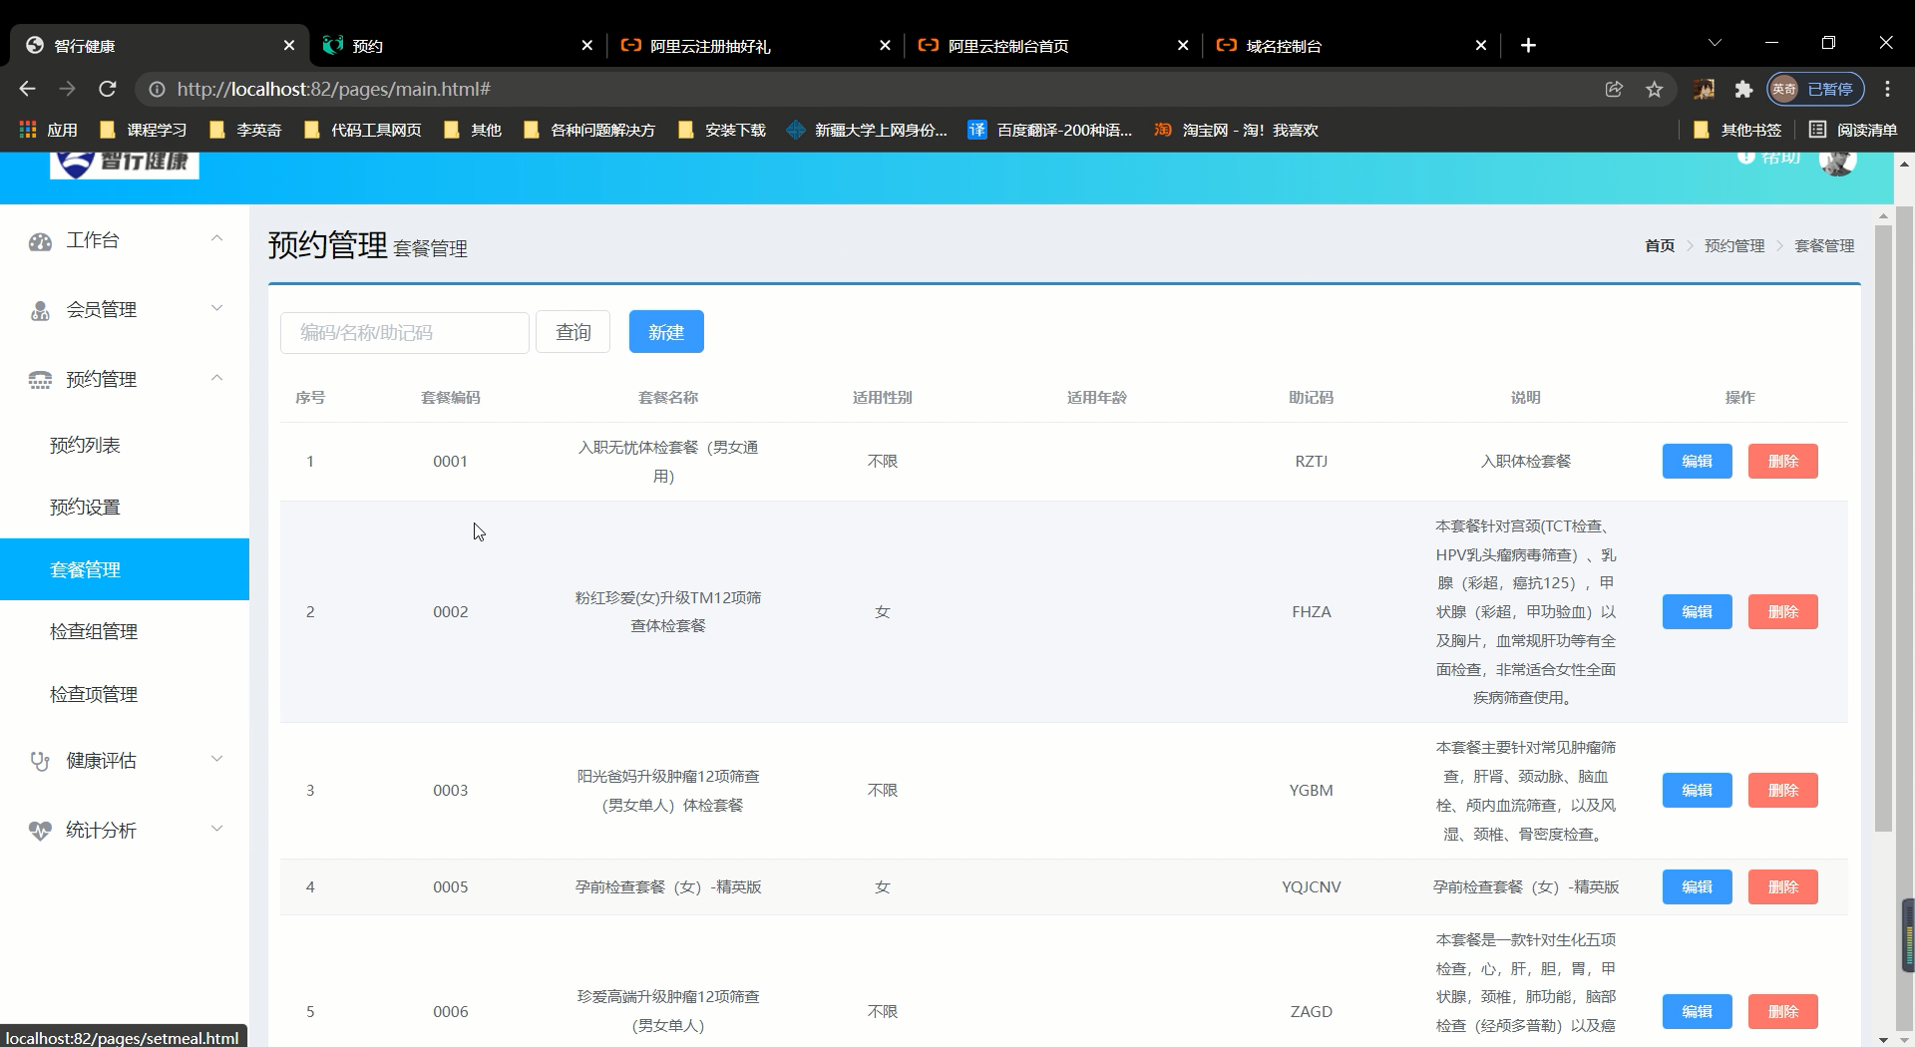Viewport: 1915px width, 1047px height.
Task: Collapse the 预约管理 menu chevron
Action: (x=216, y=378)
